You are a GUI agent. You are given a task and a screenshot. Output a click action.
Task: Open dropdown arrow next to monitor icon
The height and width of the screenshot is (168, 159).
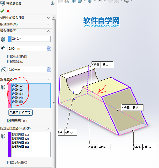click(x=131, y=1)
